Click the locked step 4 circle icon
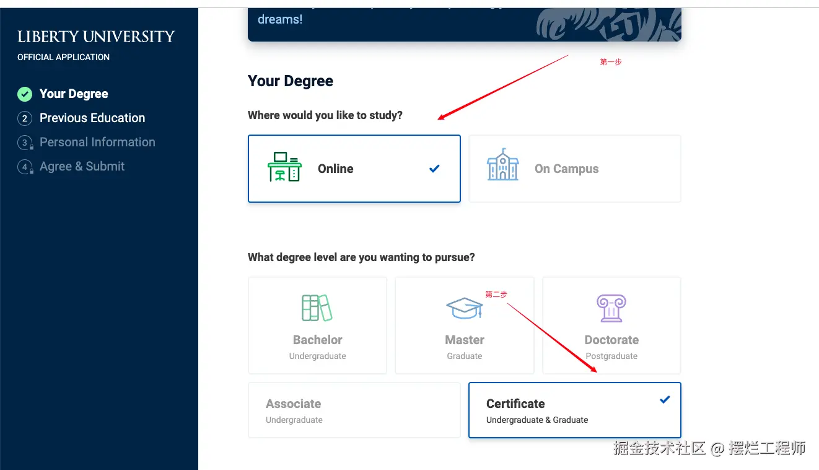This screenshot has width=819, height=470. 25,167
